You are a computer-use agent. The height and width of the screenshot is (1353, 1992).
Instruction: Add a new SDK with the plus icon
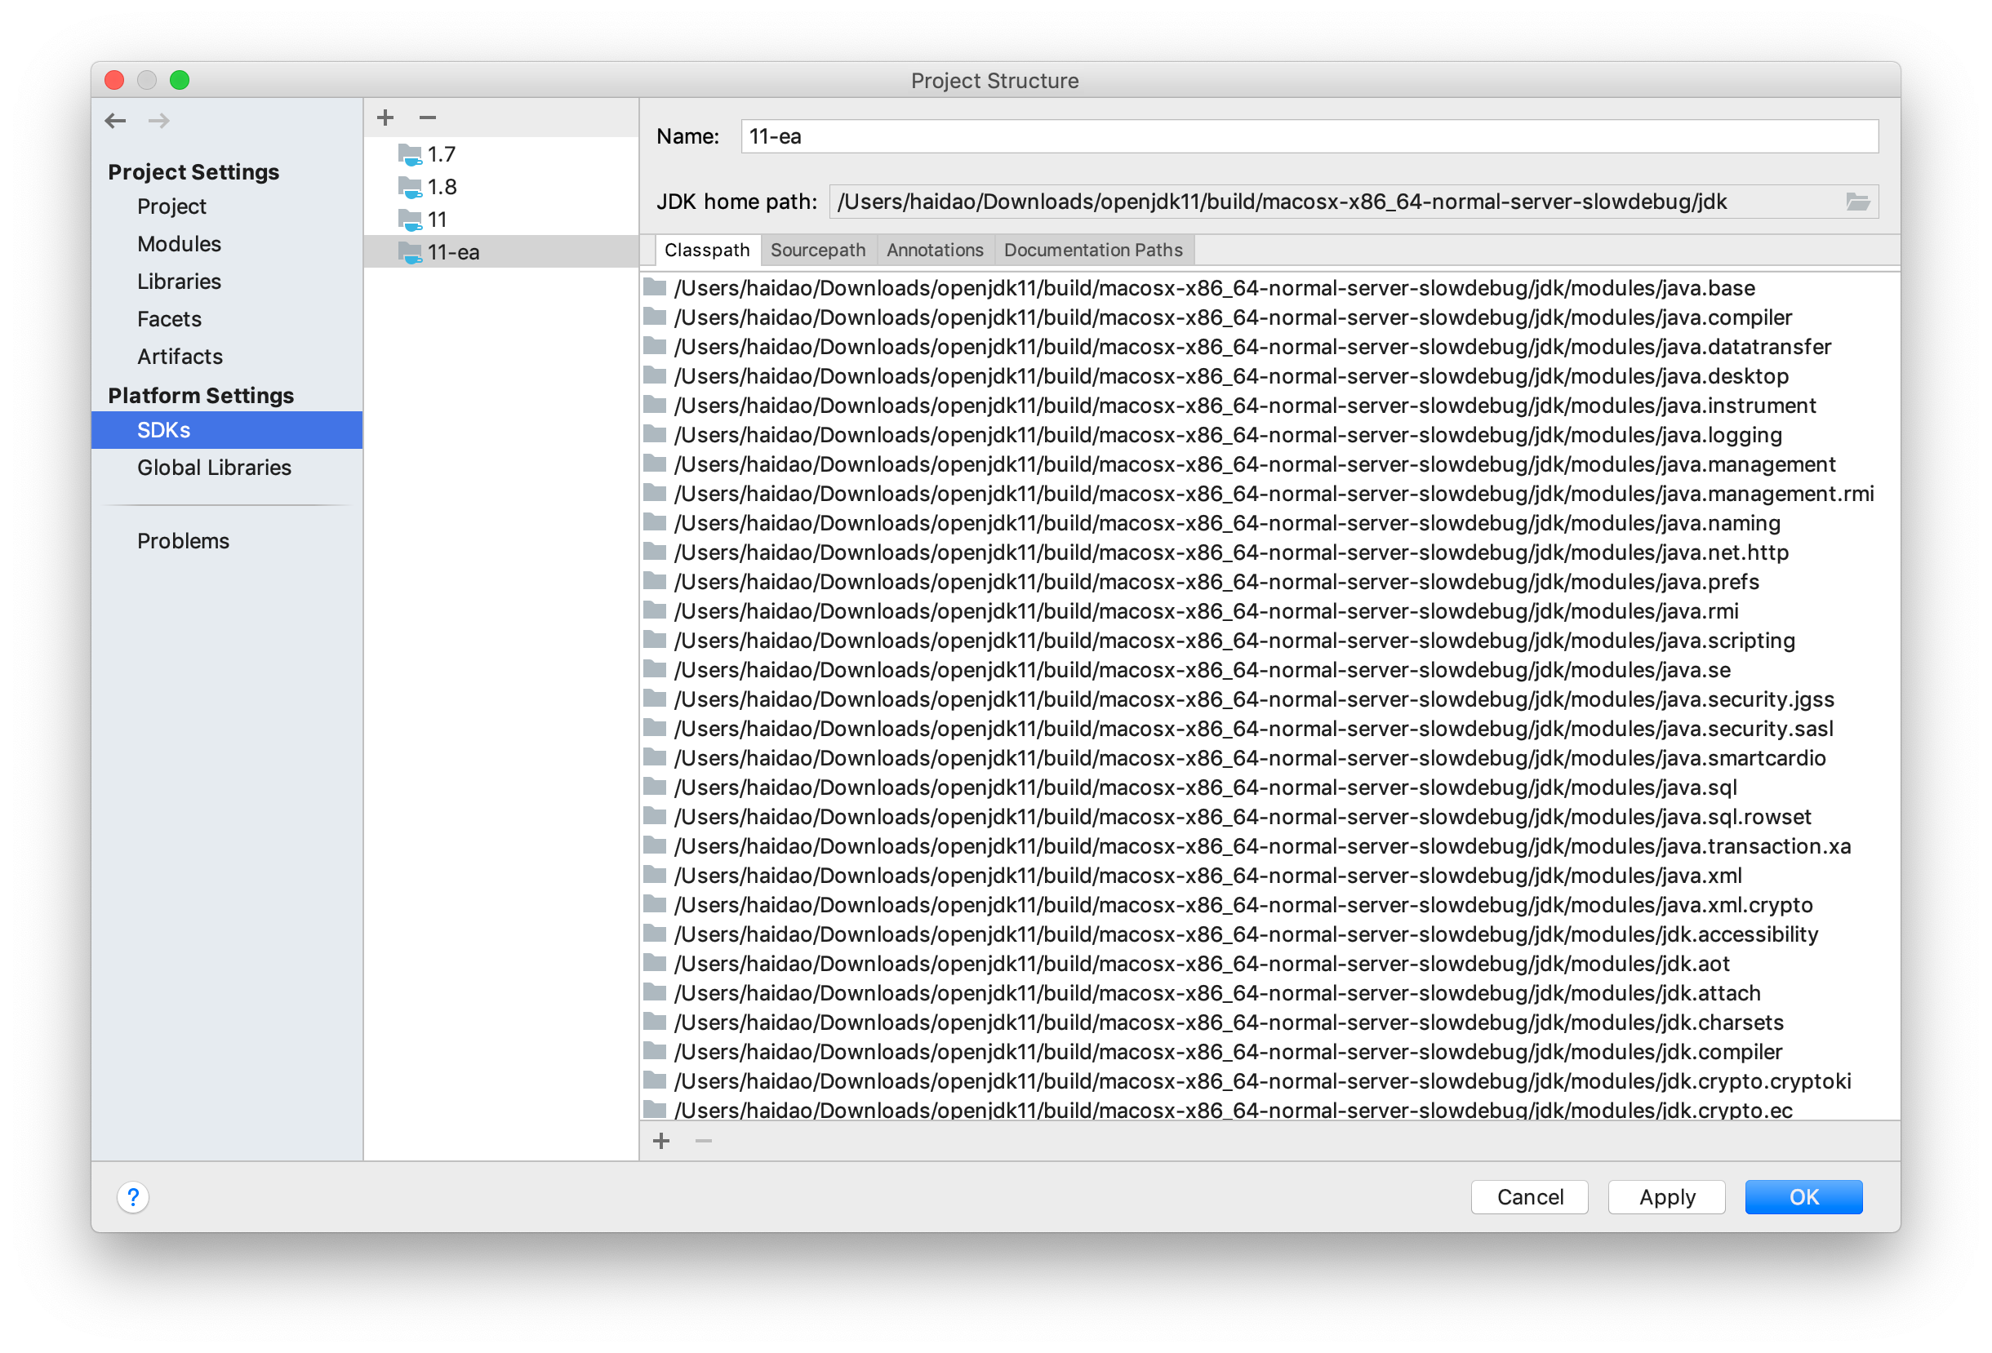click(x=385, y=118)
